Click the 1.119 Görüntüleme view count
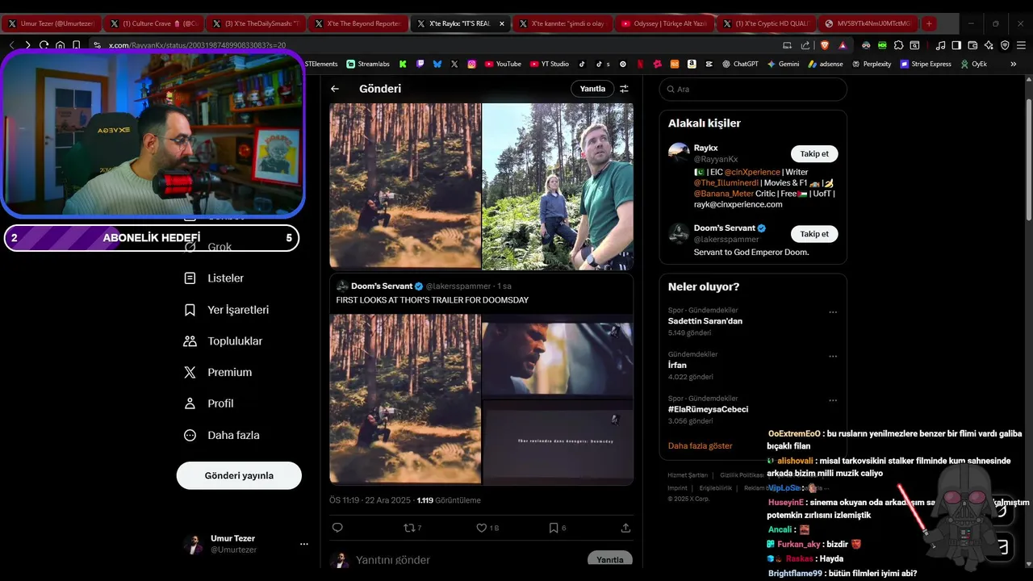 [449, 500]
